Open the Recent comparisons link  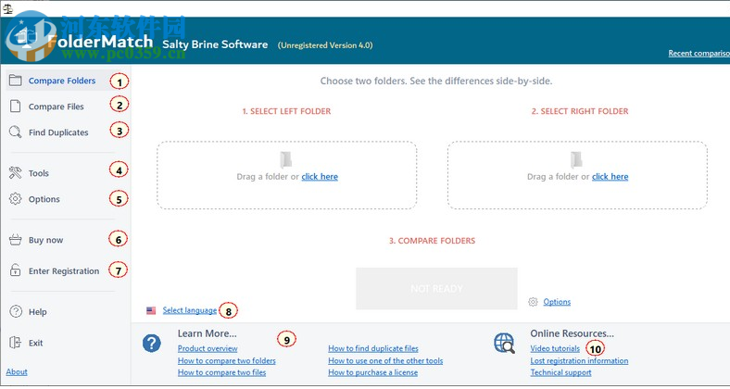(699, 53)
